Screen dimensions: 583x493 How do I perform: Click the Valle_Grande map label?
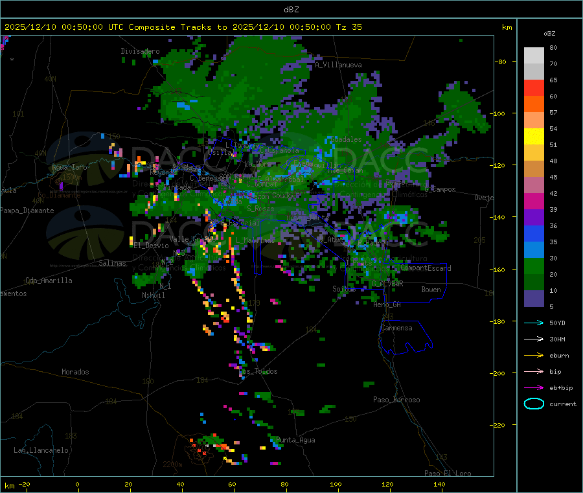pyautogui.click(x=192, y=239)
